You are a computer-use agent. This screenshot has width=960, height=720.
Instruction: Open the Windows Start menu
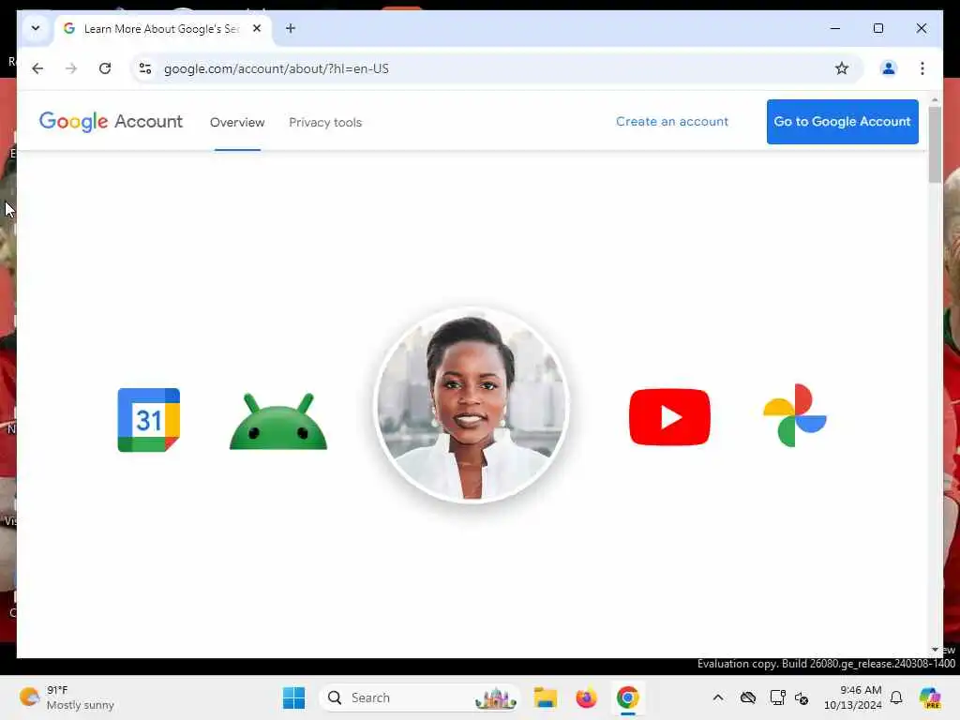(x=293, y=697)
